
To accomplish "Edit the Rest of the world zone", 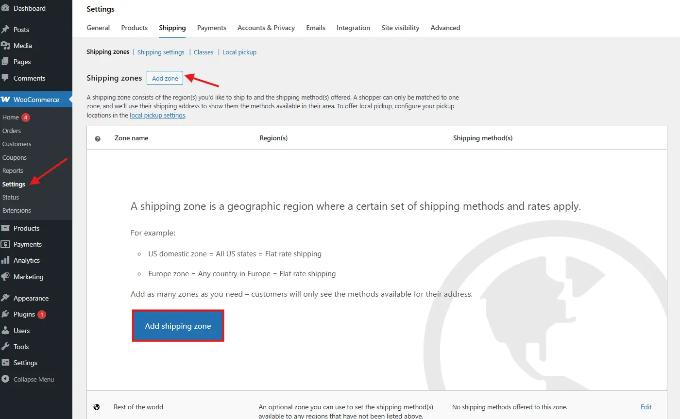I will [x=646, y=407].
